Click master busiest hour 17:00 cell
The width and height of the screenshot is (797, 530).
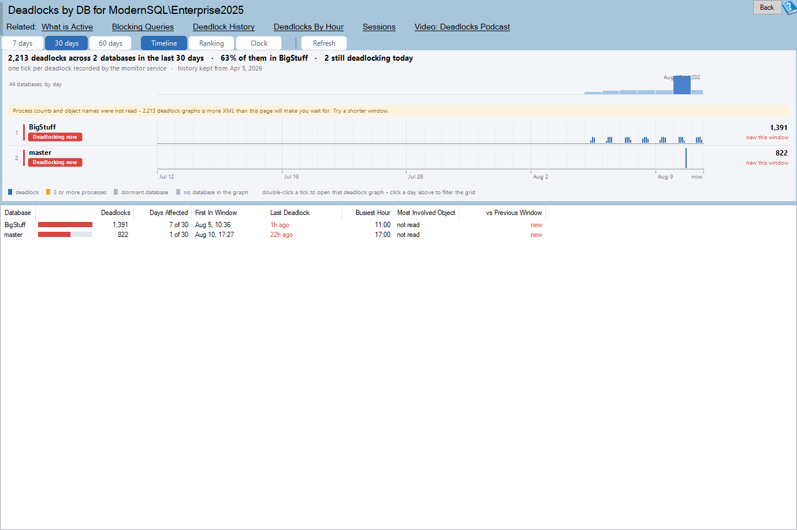coord(382,235)
